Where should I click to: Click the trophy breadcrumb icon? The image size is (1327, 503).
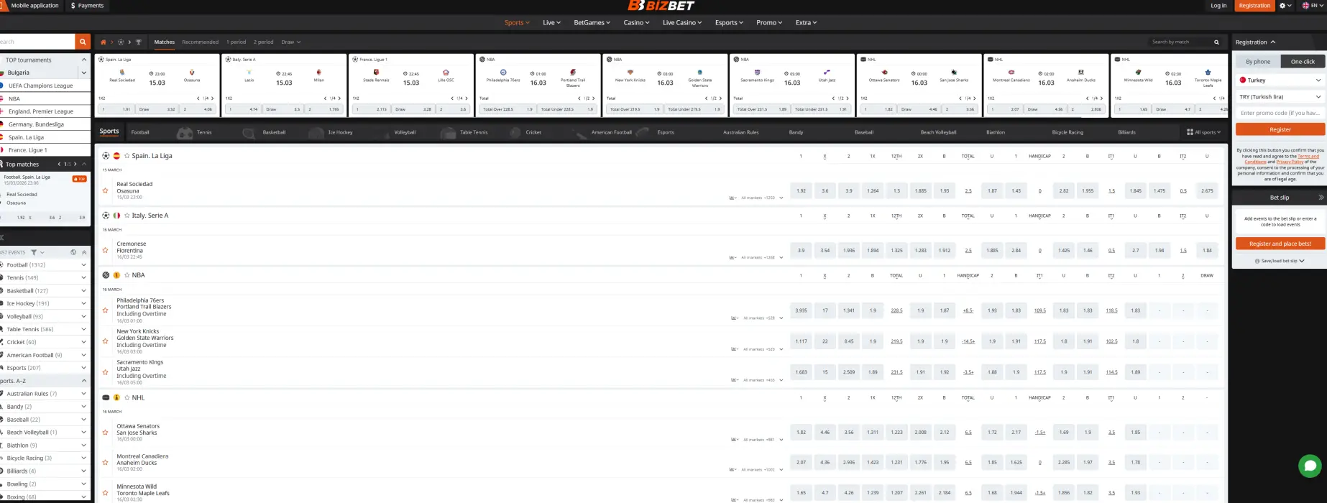pyautogui.click(x=139, y=42)
